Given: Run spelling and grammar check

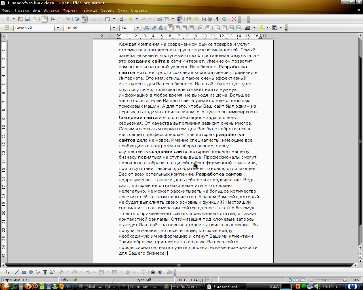Looking at the screenshot, I should click(77, 19).
